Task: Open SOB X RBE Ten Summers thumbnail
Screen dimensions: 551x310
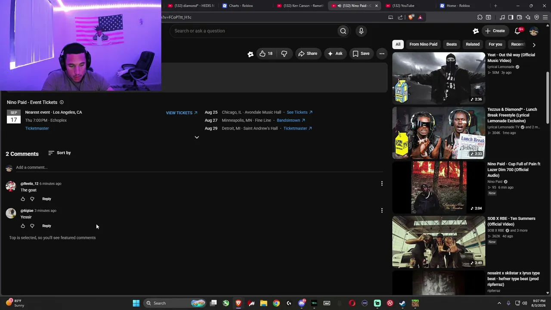Action: (439, 242)
